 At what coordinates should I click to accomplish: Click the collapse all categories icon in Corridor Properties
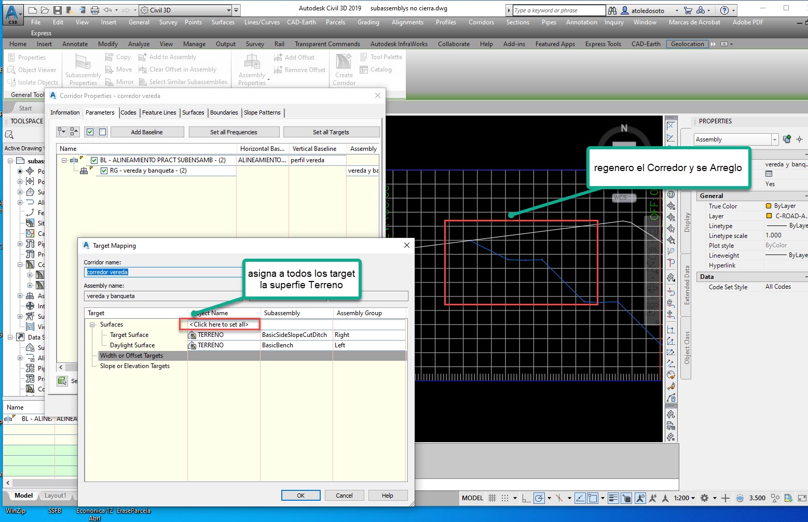74,132
